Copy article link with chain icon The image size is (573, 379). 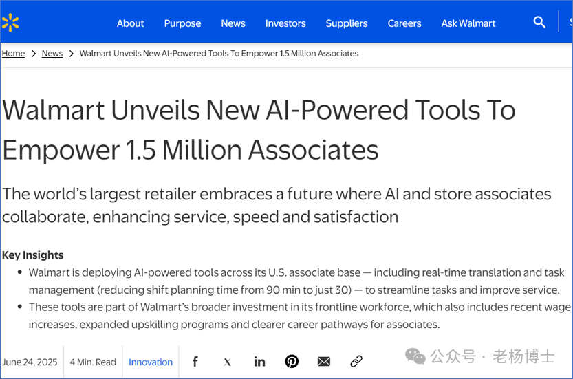click(x=356, y=361)
